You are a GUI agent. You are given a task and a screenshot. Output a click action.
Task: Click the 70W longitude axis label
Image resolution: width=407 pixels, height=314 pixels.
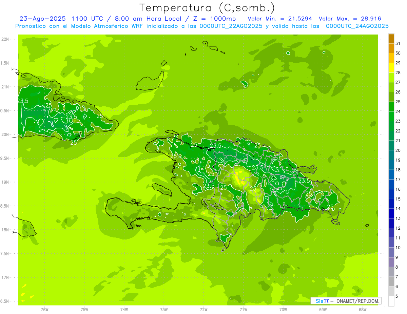[283, 309]
